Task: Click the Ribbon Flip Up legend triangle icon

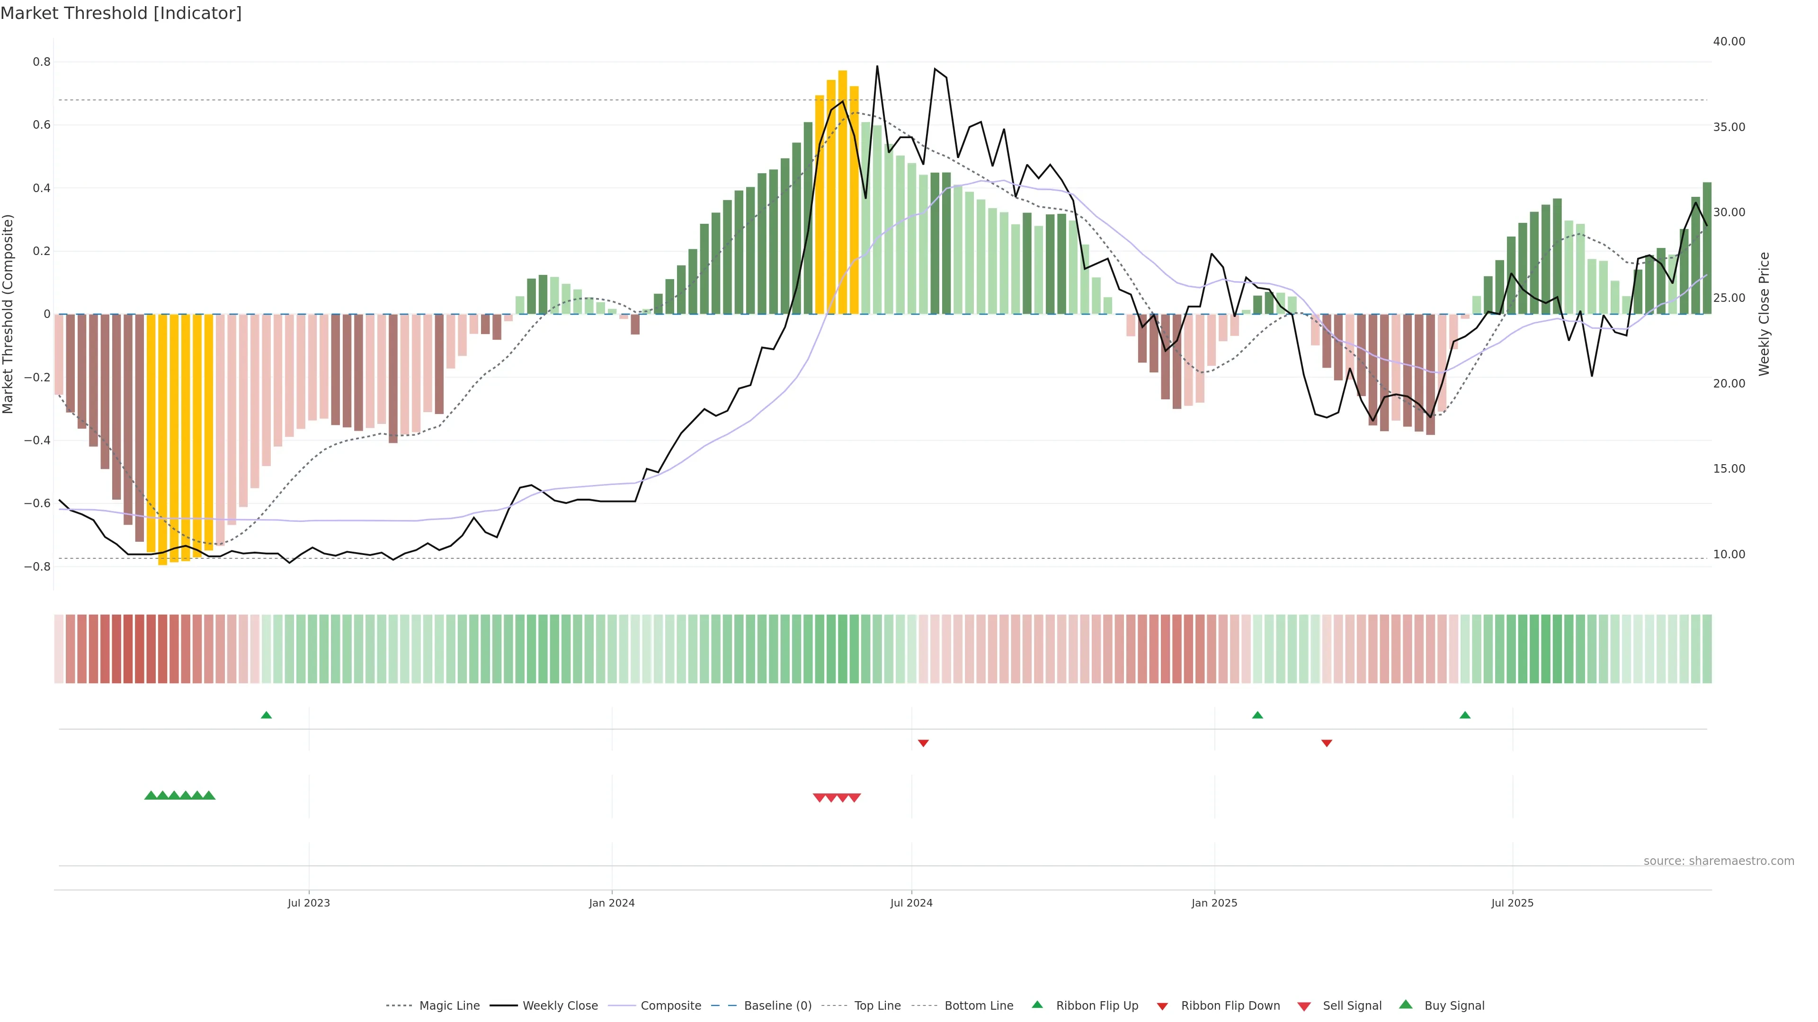Action: coord(1037,1004)
